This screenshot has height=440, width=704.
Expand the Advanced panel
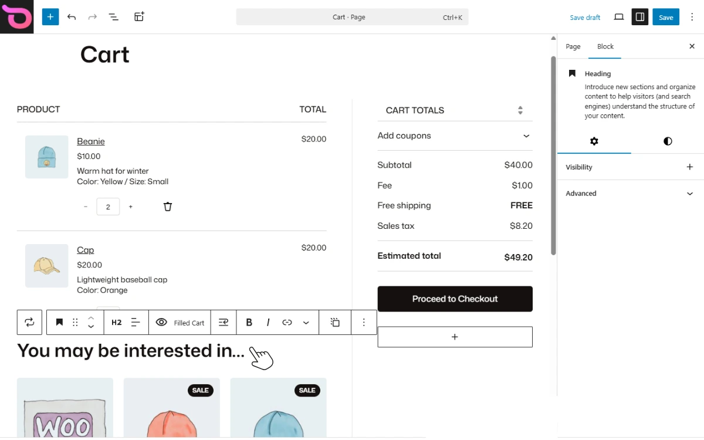(x=631, y=194)
